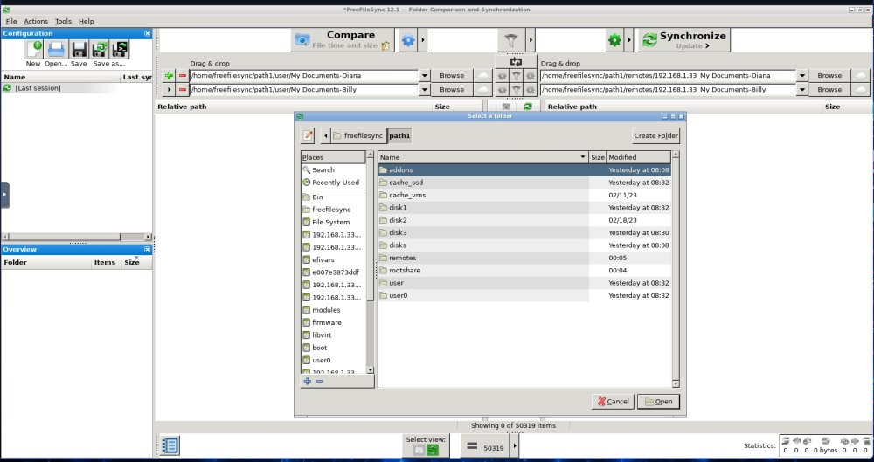This screenshot has height=462, width=874.
Task: Open the filter settings funnel icon
Action: click(x=511, y=40)
